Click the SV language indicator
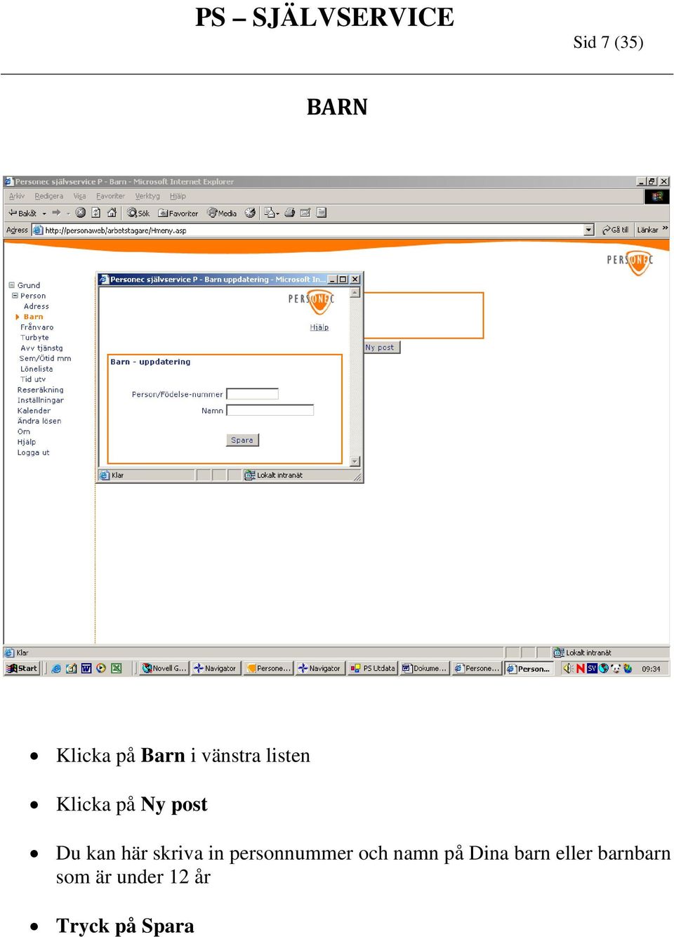 point(592,668)
